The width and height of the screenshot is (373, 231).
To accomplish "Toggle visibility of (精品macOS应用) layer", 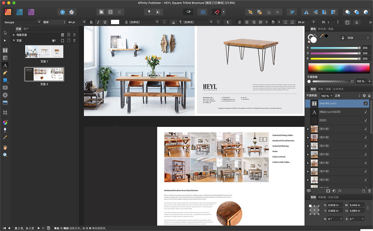I will tap(366, 112).
